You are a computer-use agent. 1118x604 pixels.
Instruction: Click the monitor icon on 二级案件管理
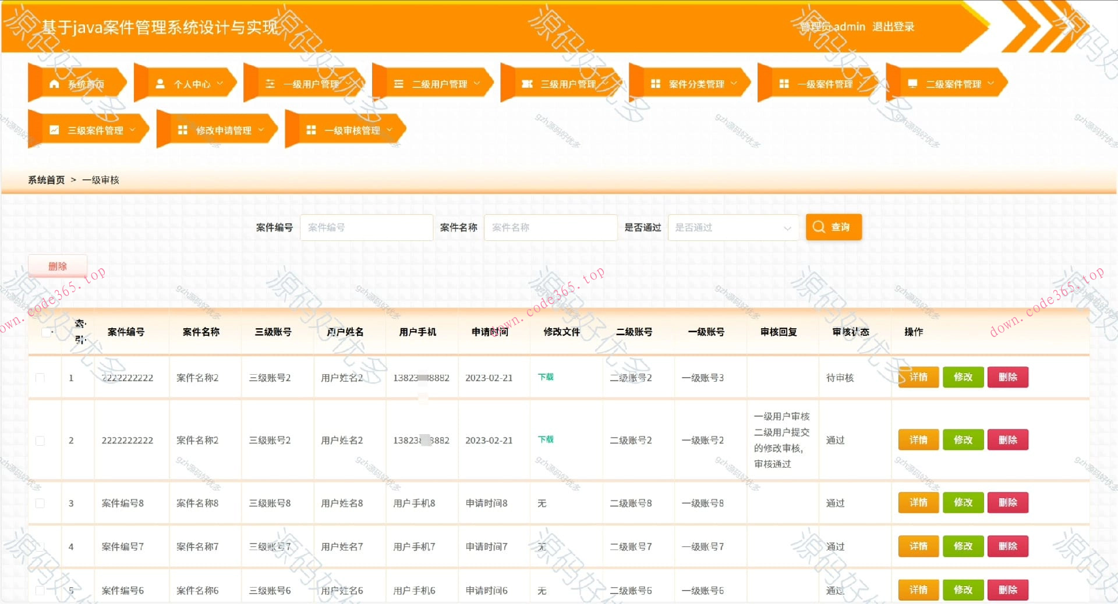[x=912, y=83]
